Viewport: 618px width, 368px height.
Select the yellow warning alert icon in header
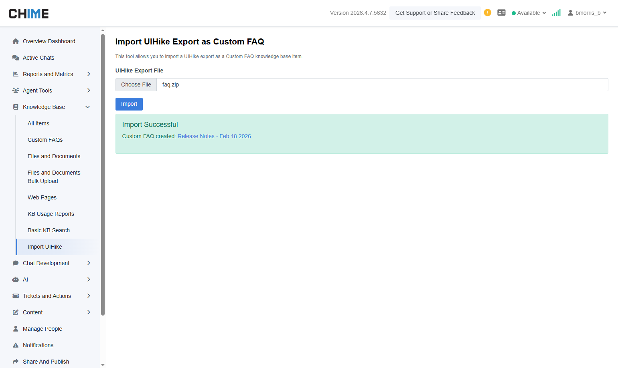pos(487,12)
